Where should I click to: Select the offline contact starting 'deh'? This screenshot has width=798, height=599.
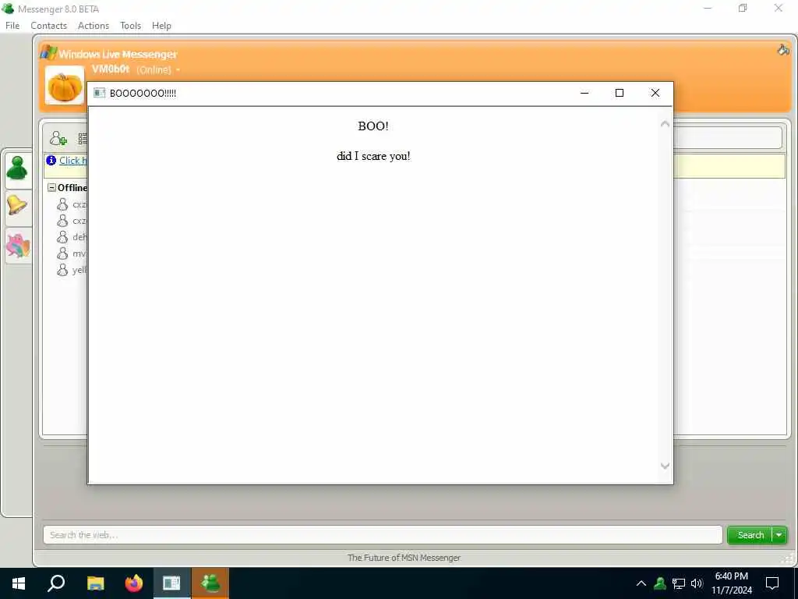click(72, 237)
